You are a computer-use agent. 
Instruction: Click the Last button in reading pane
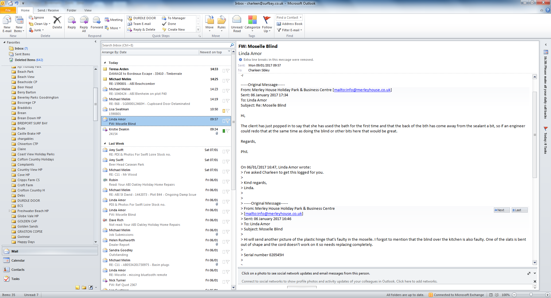(519, 210)
